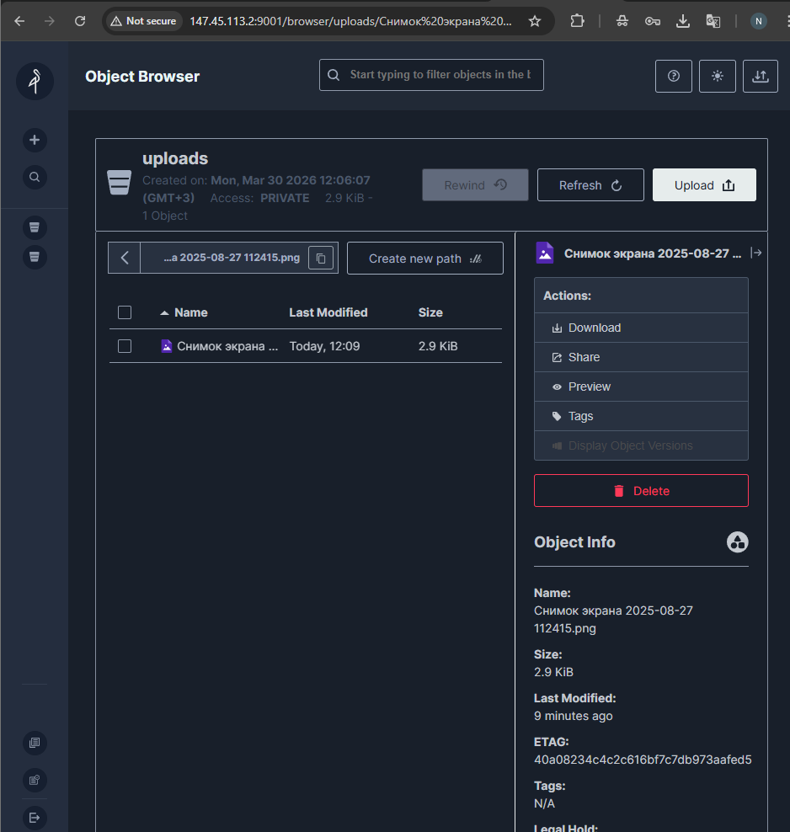This screenshot has width=790, height=832.
Task: Click the plus icon to create a bucket
Action: [x=35, y=140]
